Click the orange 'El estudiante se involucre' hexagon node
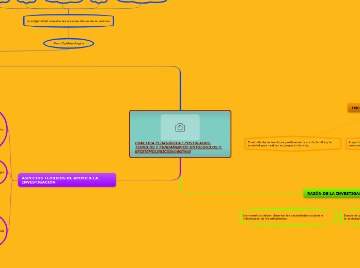 tap(292, 144)
